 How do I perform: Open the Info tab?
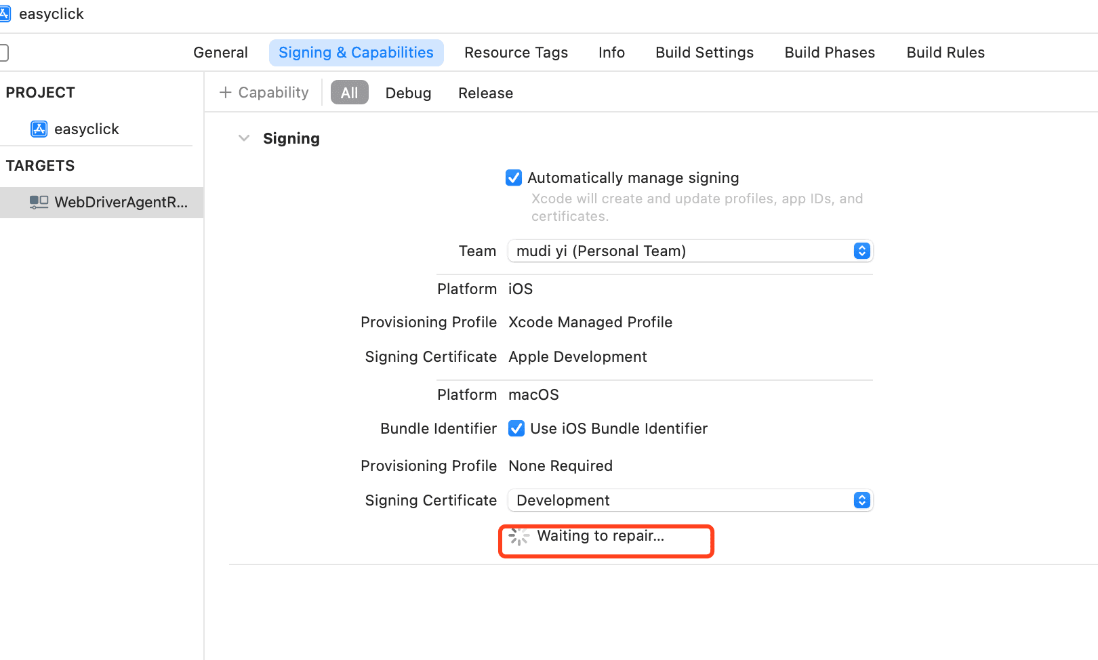point(611,53)
